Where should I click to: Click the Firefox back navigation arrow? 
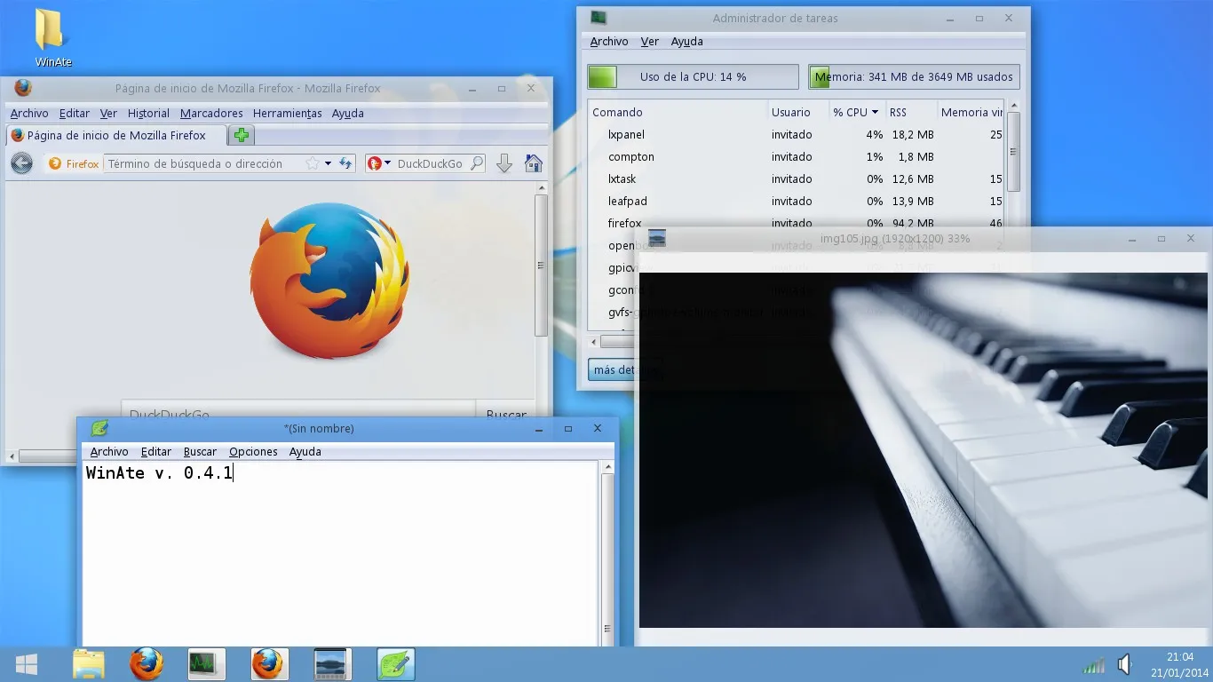click(x=21, y=163)
